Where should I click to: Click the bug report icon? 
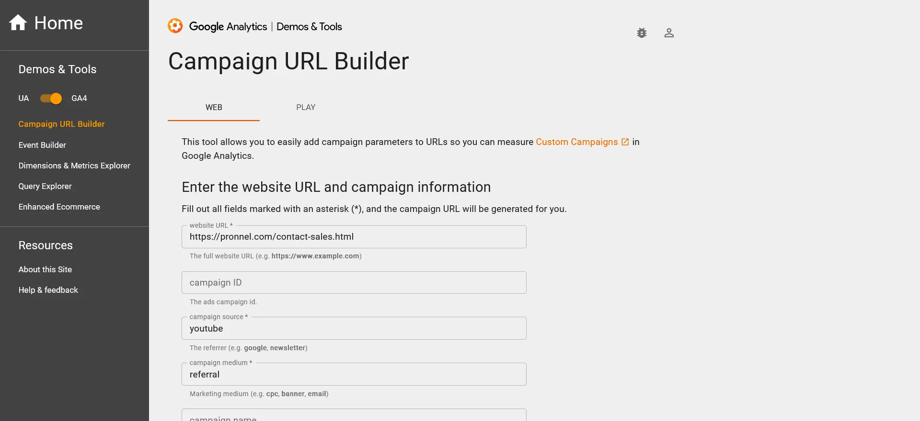642,33
